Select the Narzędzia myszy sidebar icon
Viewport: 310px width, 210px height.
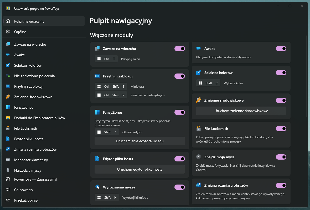8,170
